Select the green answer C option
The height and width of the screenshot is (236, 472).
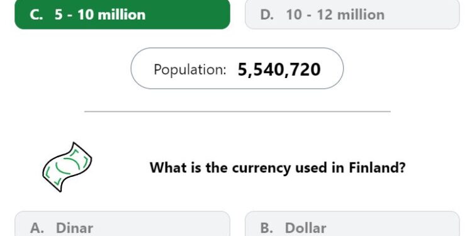(x=122, y=14)
